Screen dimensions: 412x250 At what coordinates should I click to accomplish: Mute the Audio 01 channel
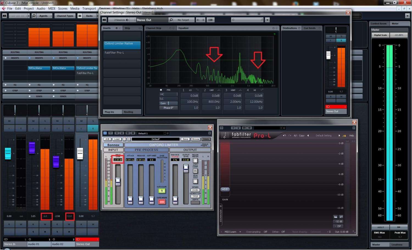click(33, 121)
